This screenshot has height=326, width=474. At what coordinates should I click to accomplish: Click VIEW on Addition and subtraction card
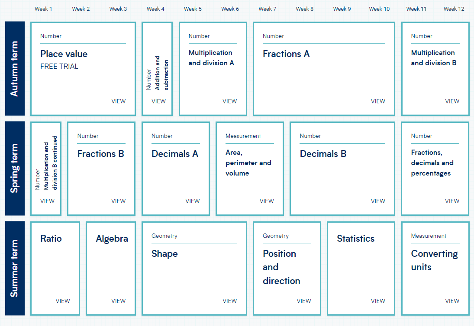point(158,101)
